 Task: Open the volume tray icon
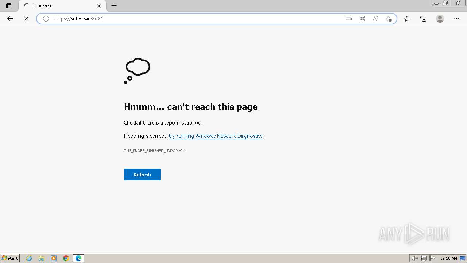pyautogui.click(x=415, y=258)
